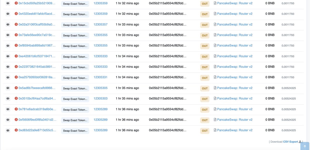Open the PancakeSwap: Router v2 contract link
This screenshot has width=310, height=150.
coord(234,3)
